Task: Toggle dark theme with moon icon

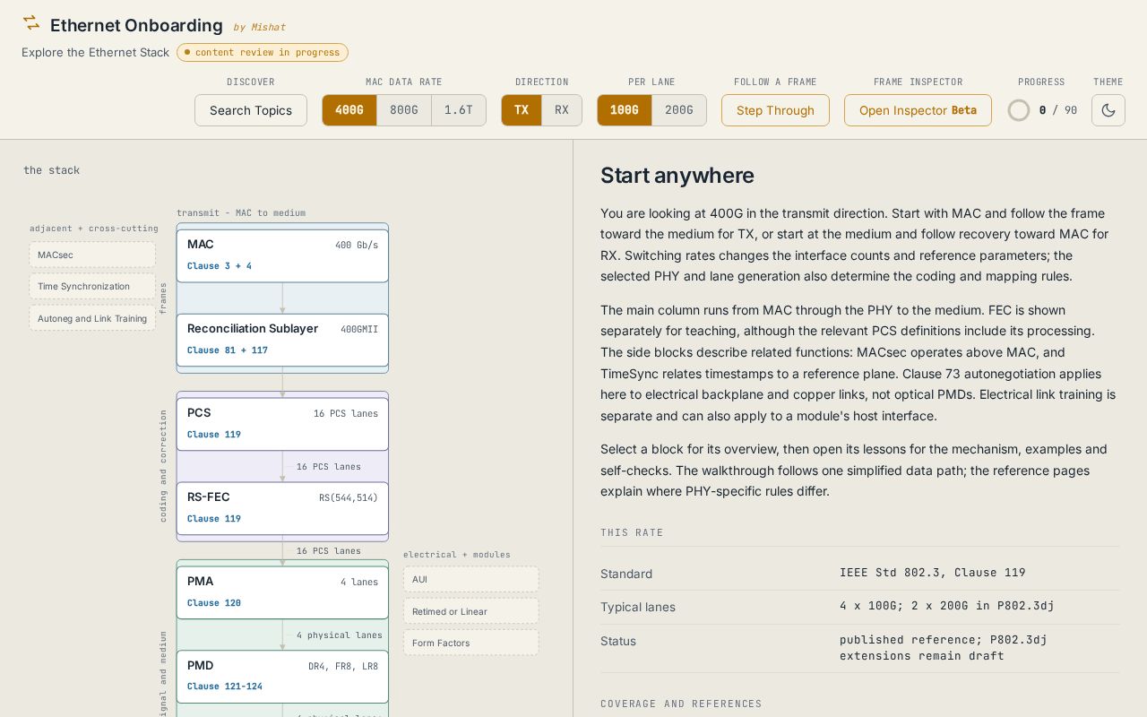Action: coord(1108,110)
